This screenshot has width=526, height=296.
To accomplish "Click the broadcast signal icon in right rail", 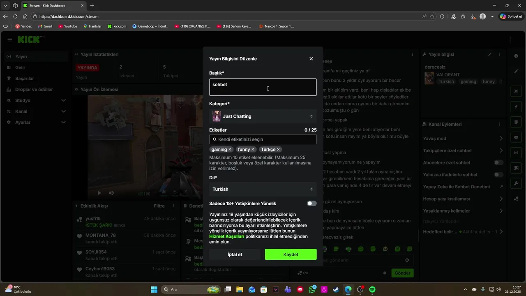I will pyautogui.click(x=516, y=153).
